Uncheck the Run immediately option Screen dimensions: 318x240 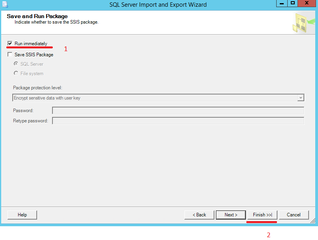coord(10,43)
